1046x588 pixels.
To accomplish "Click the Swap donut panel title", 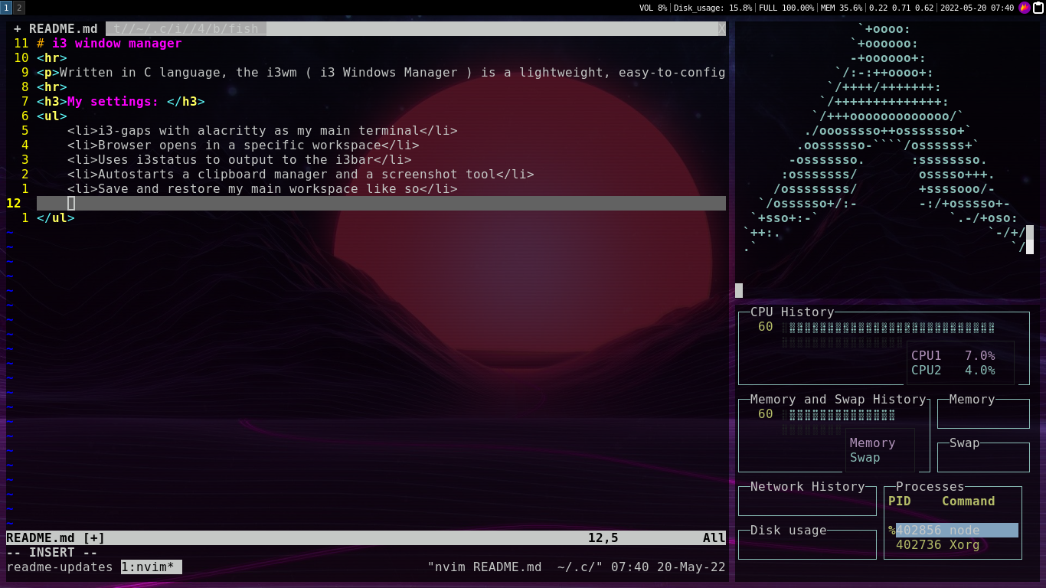I will [x=965, y=443].
